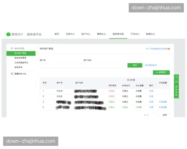Image resolution: width=187 pixels, height=149 pixels.
Task: Open the 账户中心 tab
Action: pyautogui.click(x=86, y=34)
